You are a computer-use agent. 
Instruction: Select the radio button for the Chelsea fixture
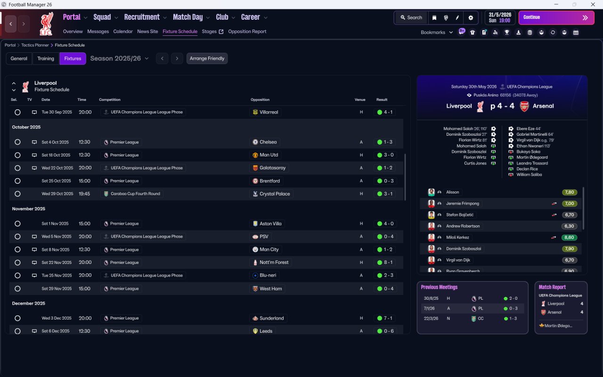coord(17,142)
